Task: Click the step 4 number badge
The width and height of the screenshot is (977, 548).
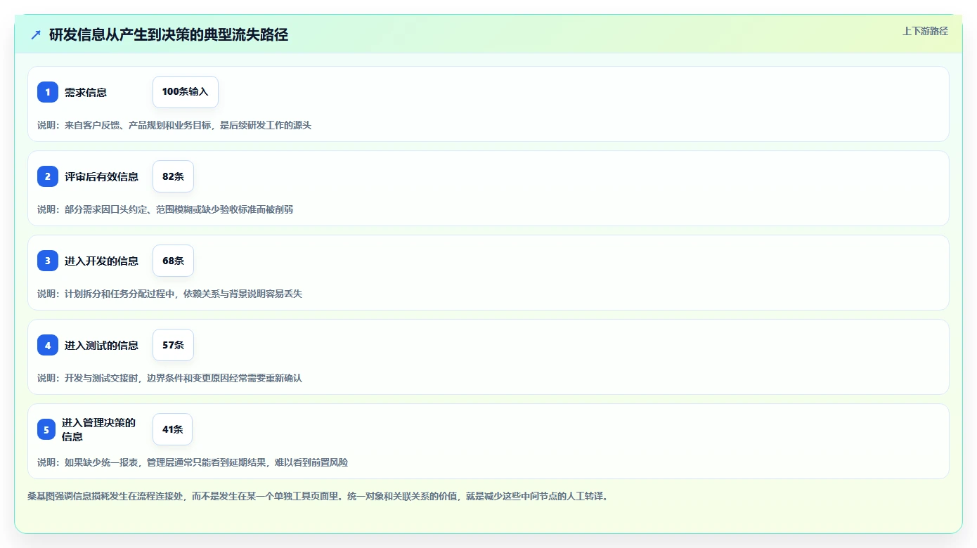Action: (48, 345)
